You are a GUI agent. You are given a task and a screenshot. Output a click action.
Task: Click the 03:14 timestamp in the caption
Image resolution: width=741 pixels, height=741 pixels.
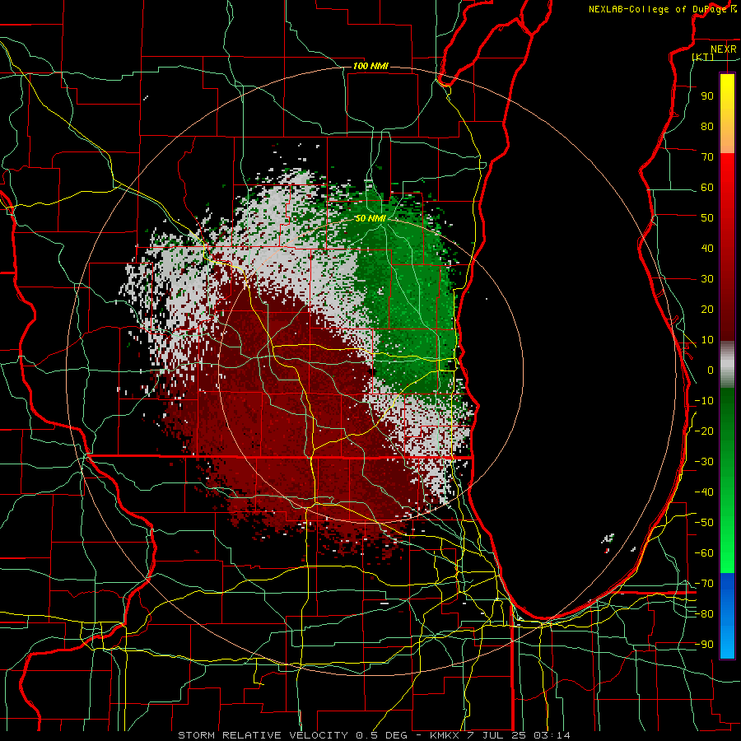point(552,735)
